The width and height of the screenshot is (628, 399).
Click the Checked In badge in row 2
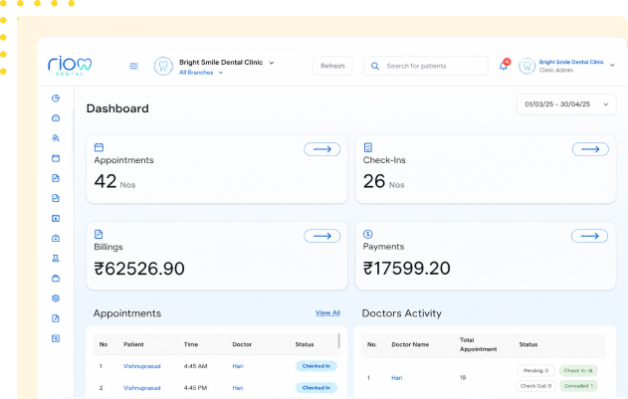click(316, 388)
